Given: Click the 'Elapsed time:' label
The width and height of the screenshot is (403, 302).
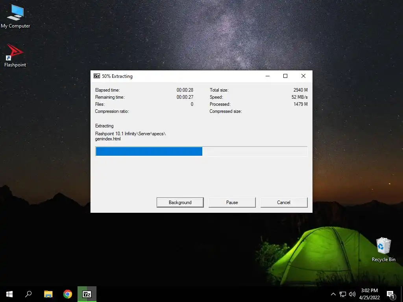Looking at the screenshot, I should coord(107,90).
